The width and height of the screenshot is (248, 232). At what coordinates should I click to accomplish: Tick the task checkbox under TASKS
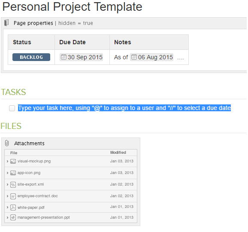click(12, 108)
